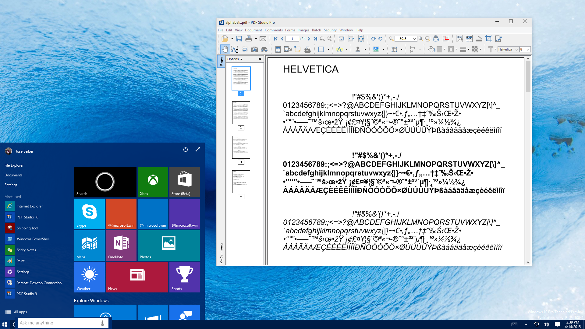
Task: Click the Undo icon in toolbar
Action: (x=381, y=39)
